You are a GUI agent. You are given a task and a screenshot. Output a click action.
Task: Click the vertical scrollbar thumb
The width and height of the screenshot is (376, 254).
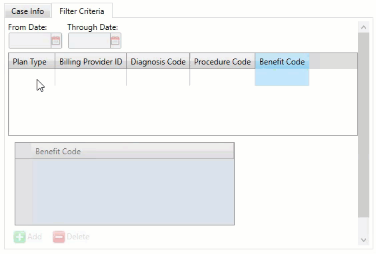tap(363, 125)
